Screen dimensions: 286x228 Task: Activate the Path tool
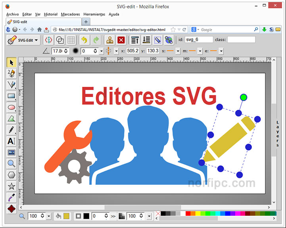(x=12, y=119)
